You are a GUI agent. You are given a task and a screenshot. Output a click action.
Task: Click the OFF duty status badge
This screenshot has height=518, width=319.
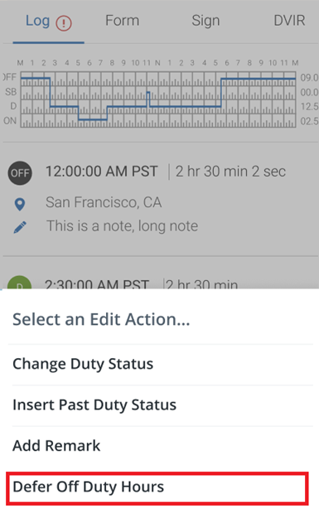[x=20, y=172]
